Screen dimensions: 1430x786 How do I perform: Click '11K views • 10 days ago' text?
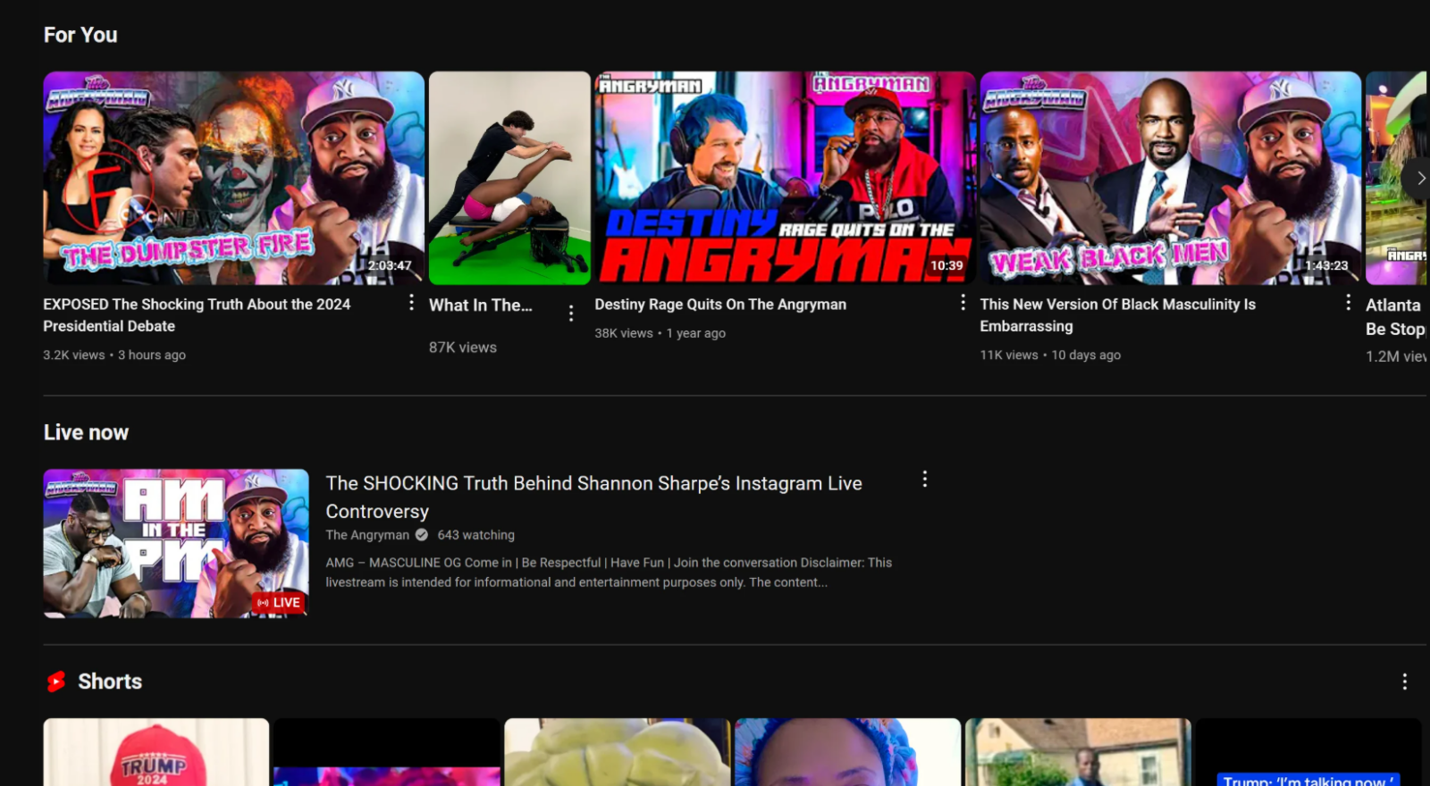(1050, 355)
